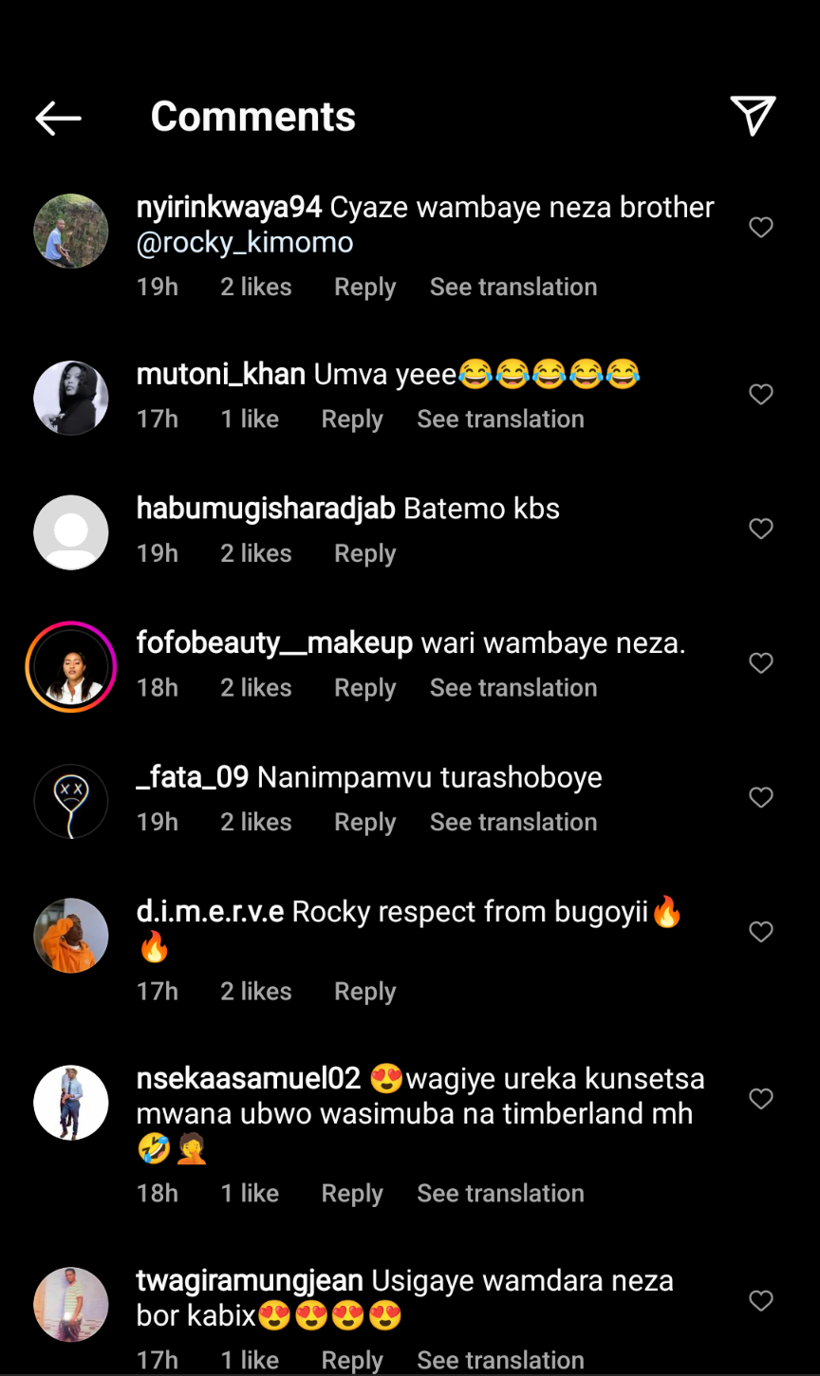Go back using the arrow icon
This screenshot has height=1376, width=820.
tap(58, 118)
